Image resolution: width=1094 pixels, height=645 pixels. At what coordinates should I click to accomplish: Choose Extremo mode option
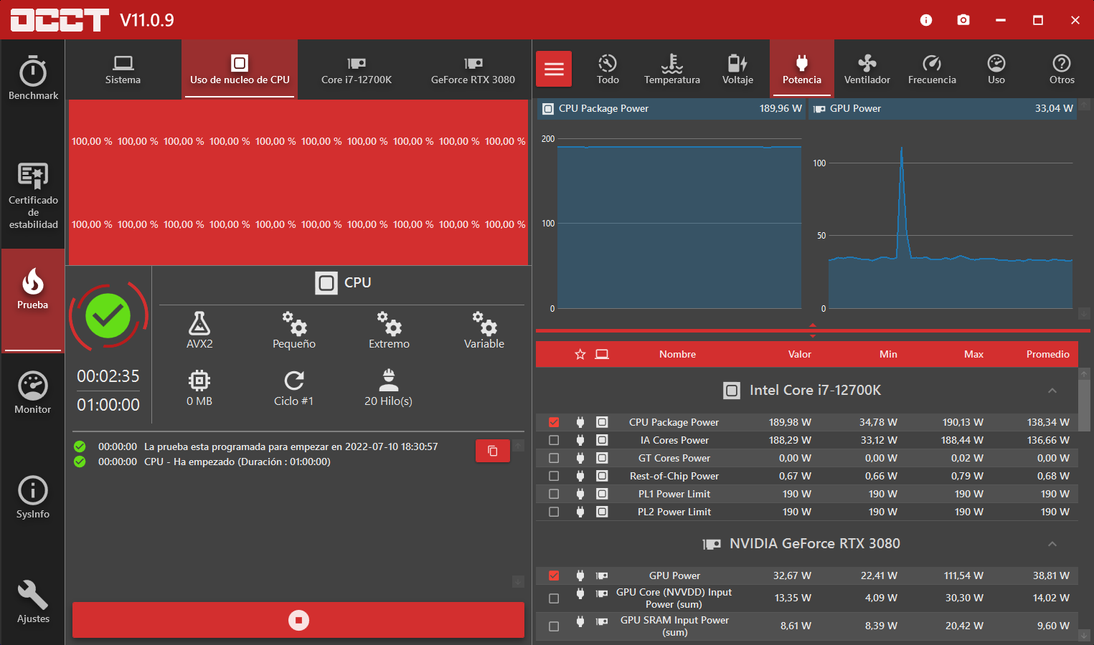tap(389, 330)
